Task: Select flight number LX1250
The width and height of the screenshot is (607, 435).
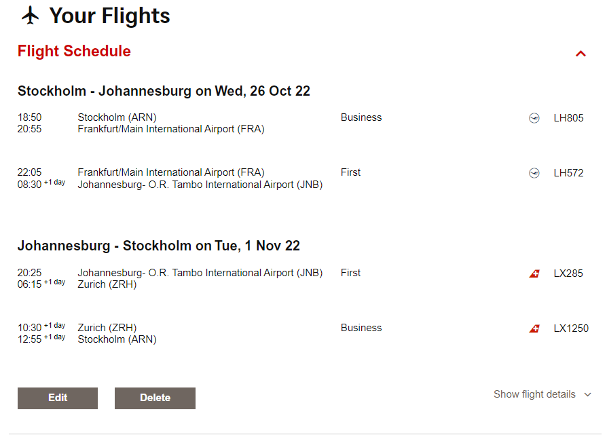Action: (x=571, y=328)
